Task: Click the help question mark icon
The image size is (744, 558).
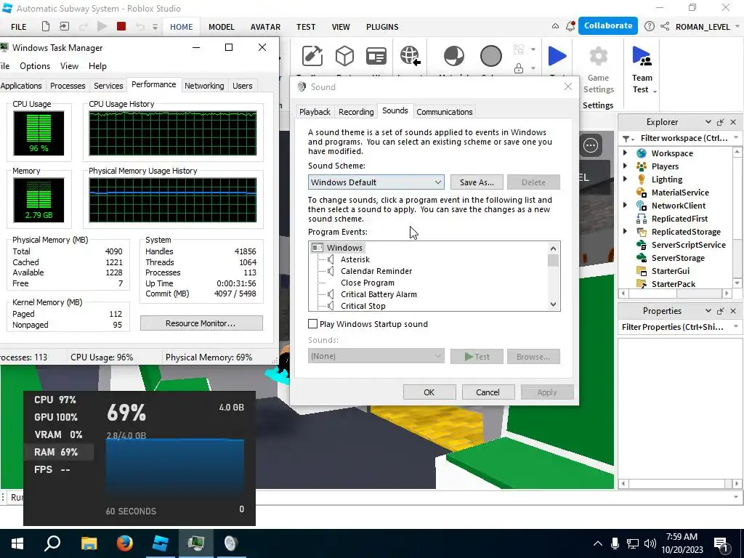Action: [649, 27]
